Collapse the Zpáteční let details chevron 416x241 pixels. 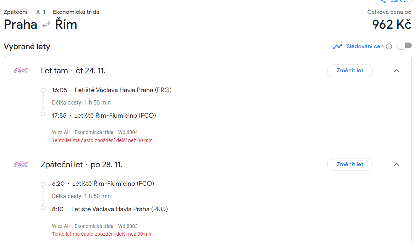[397, 164]
